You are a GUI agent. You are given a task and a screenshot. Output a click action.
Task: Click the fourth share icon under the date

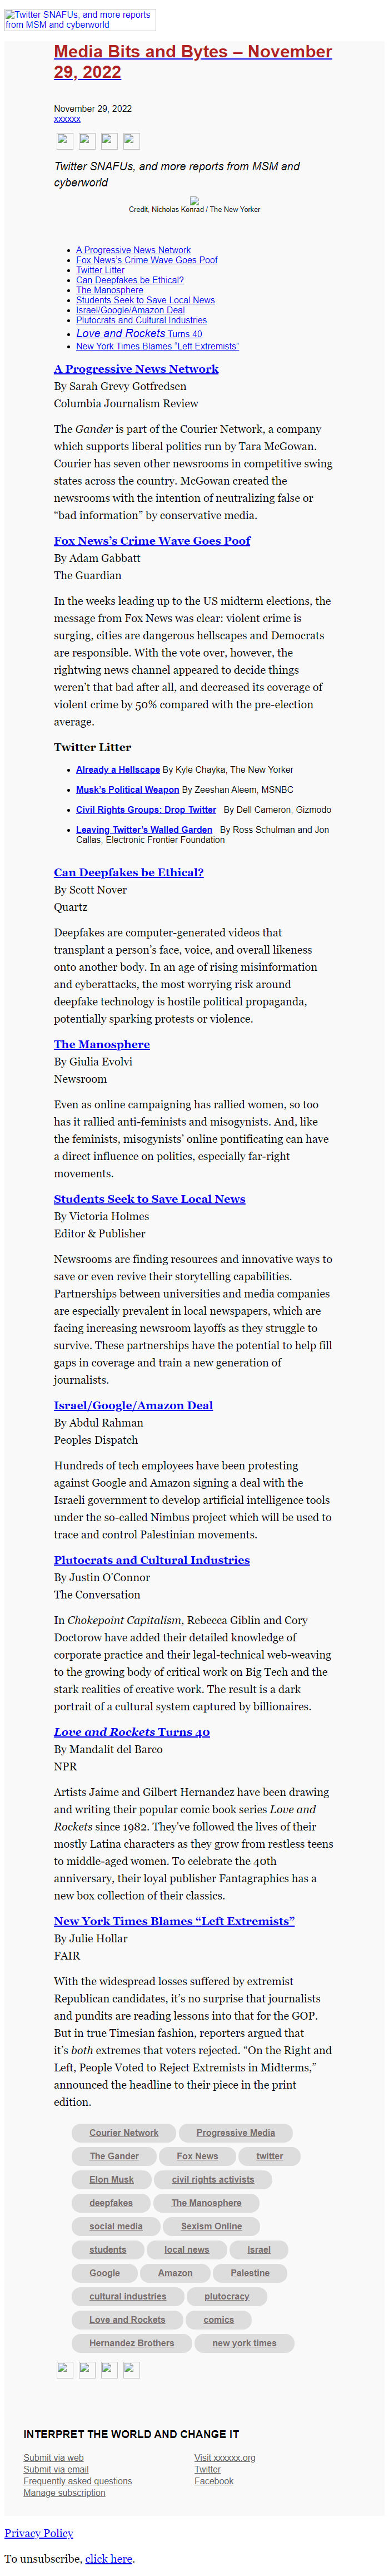(131, 141)
